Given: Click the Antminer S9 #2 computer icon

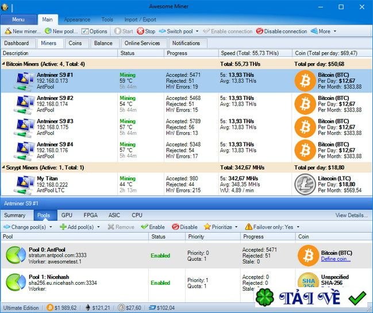Looking at the screenshot, I should tap(24, 104).
